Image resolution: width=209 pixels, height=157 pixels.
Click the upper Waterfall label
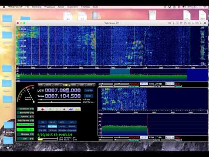tap(134, 84)
